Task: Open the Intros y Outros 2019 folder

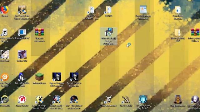Action: pos(178,32)
